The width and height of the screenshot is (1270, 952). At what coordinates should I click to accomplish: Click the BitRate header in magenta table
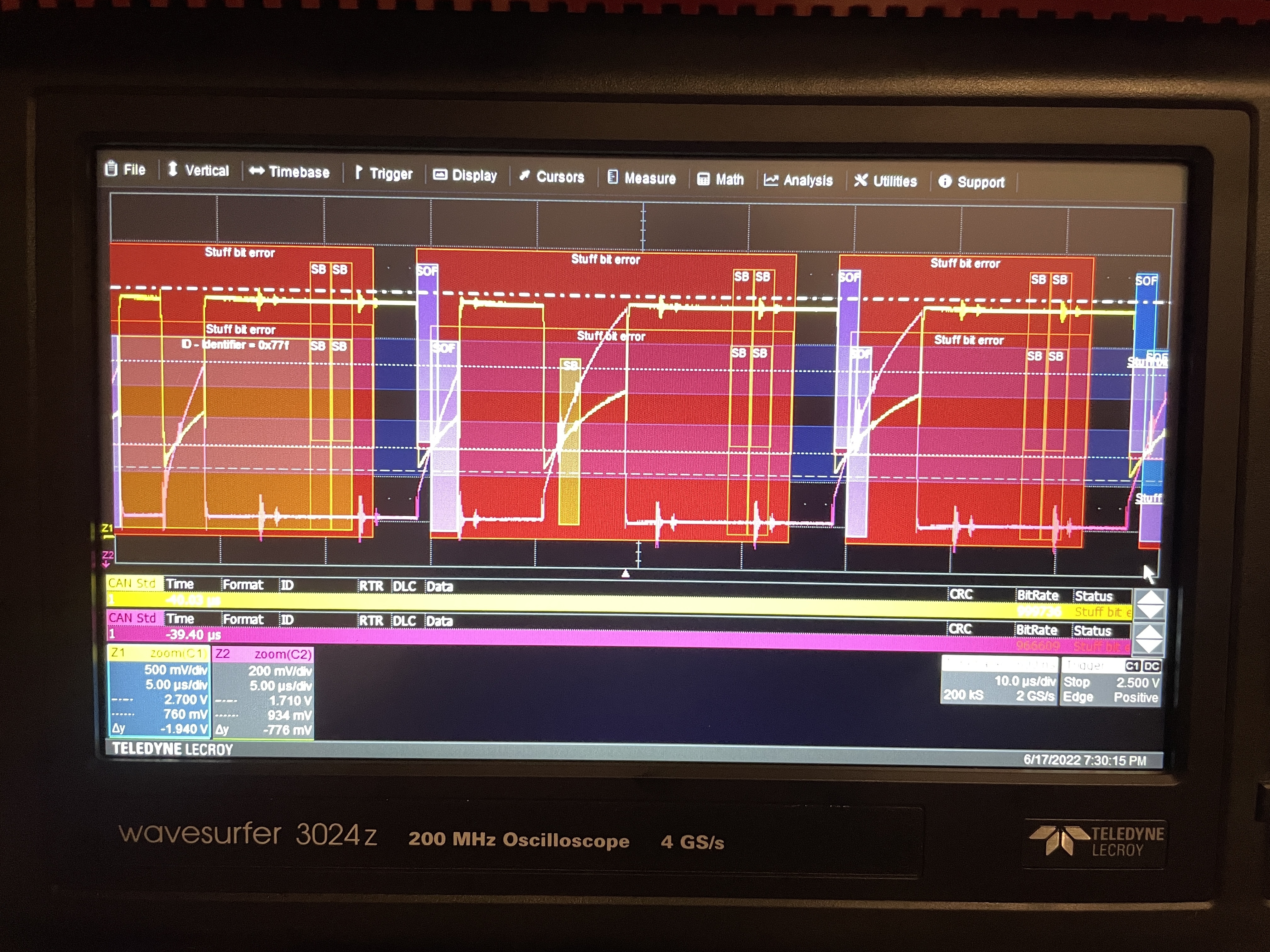(1036, 630)
